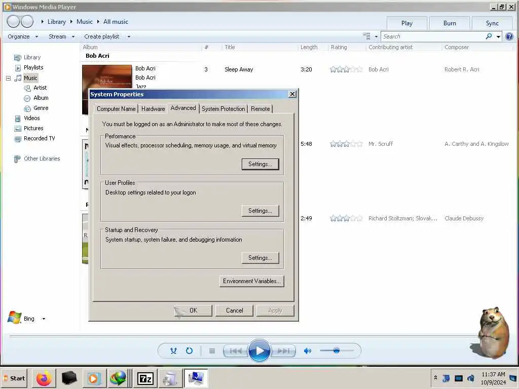Image resolution: width=519 pixels, height=389 pixels.
Task: Open the Play tab
Action: (407, 23)
